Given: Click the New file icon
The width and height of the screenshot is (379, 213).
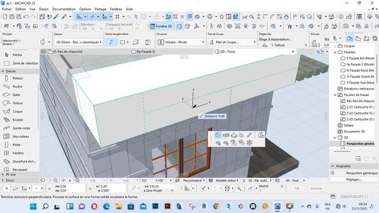Looking at the screenshot, I should coord(5,17).
